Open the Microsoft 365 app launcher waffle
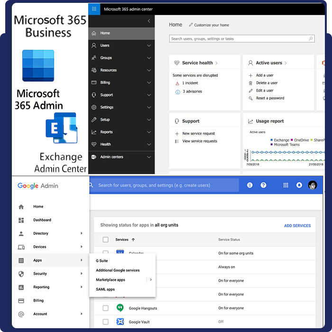Screen dimensions: 332x332 coord(94,9)
